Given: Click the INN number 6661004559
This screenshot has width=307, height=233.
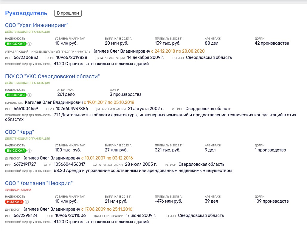Looking at the screenshot, I should pos(26,109).
